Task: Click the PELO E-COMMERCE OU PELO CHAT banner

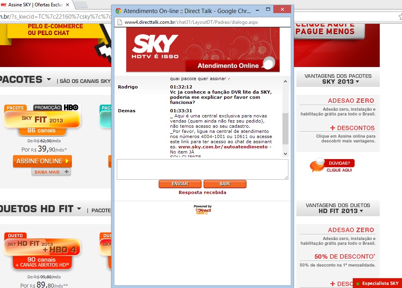Action: click(55, 29)
